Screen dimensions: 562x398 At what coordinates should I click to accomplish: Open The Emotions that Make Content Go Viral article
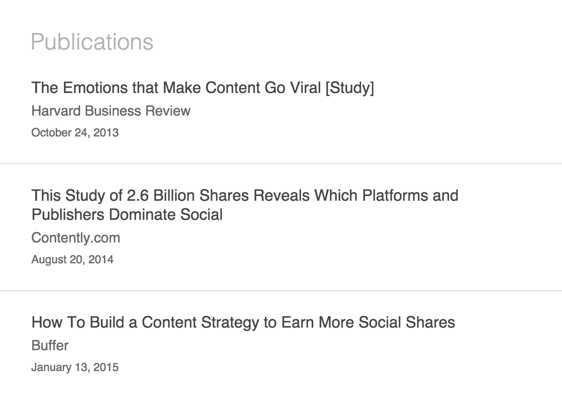(203, 88)
